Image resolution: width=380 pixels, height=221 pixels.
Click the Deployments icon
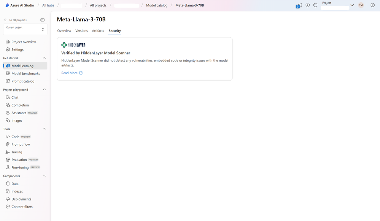[x=8, y=199]
